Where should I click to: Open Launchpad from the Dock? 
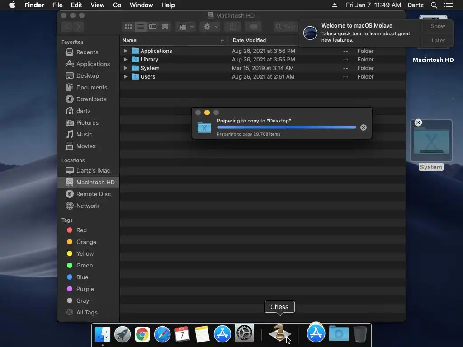[122, 334]
